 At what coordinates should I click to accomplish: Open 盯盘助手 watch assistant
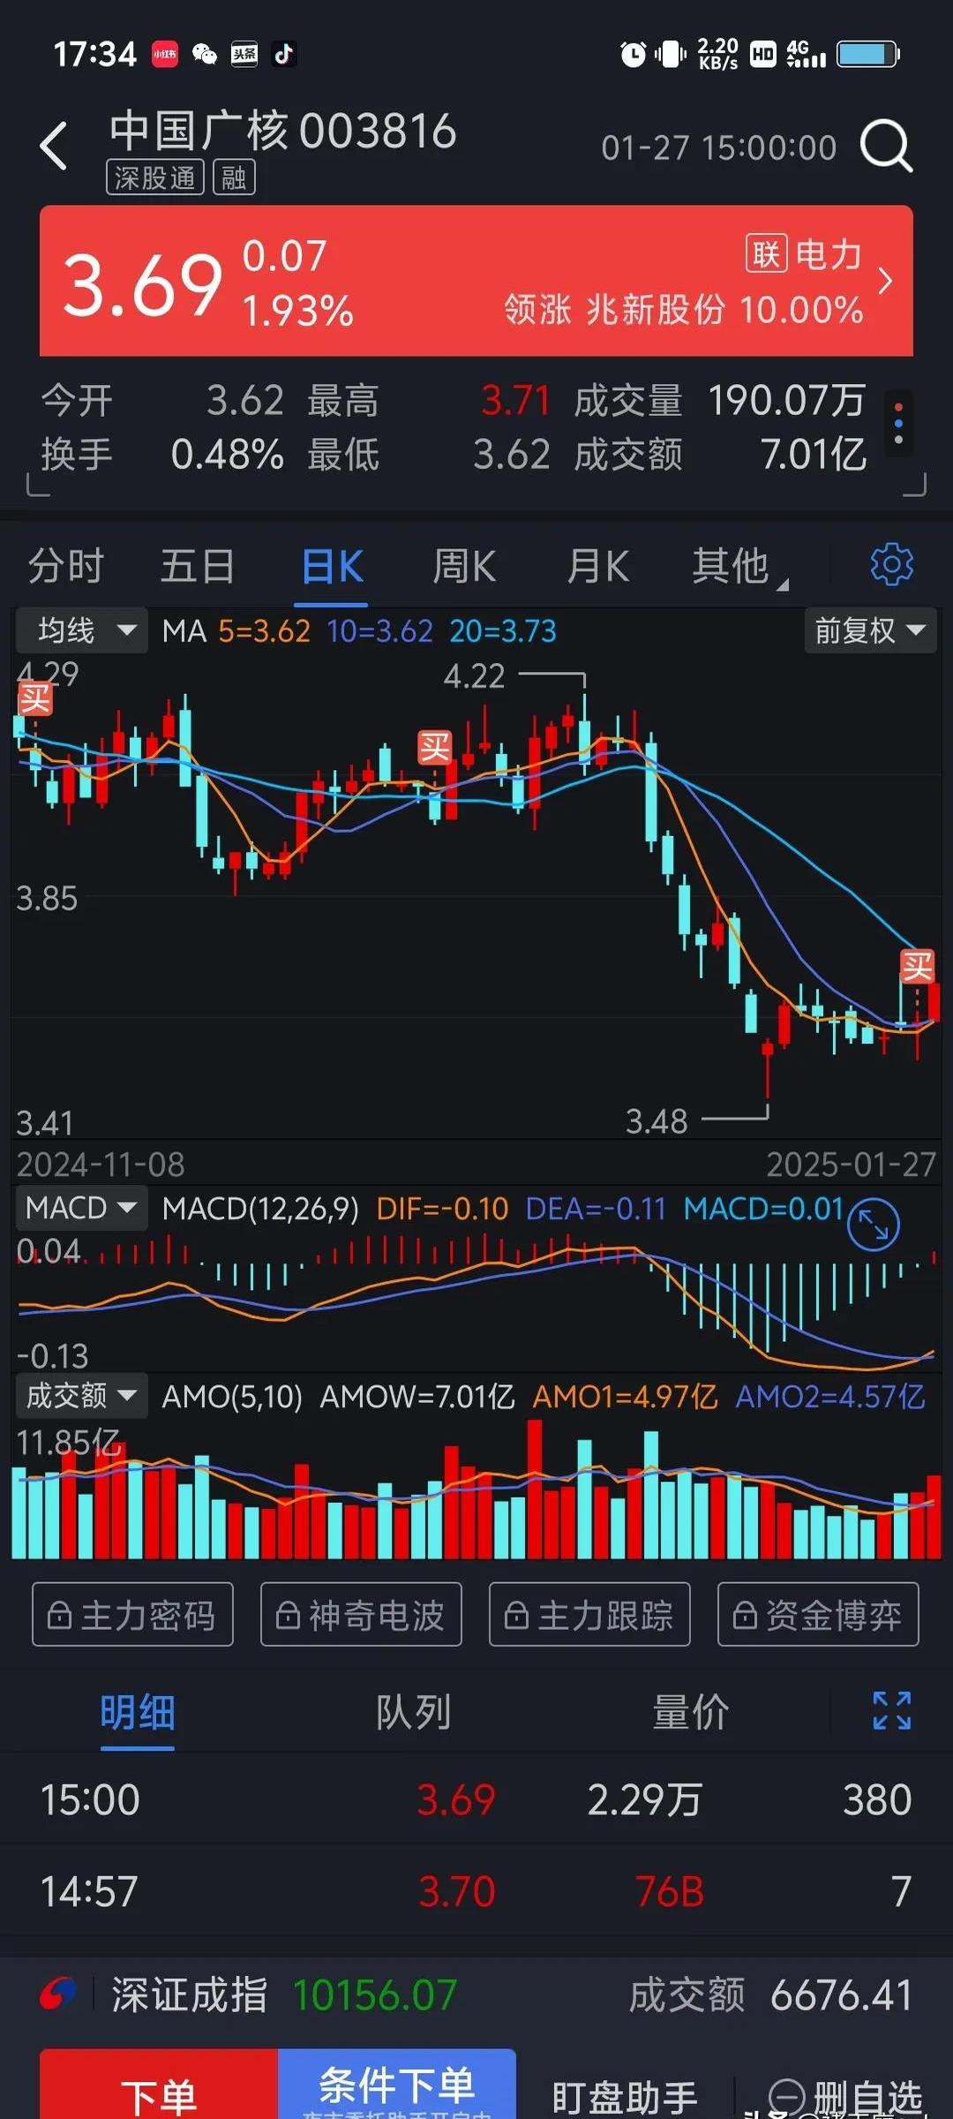[625, 2096]
